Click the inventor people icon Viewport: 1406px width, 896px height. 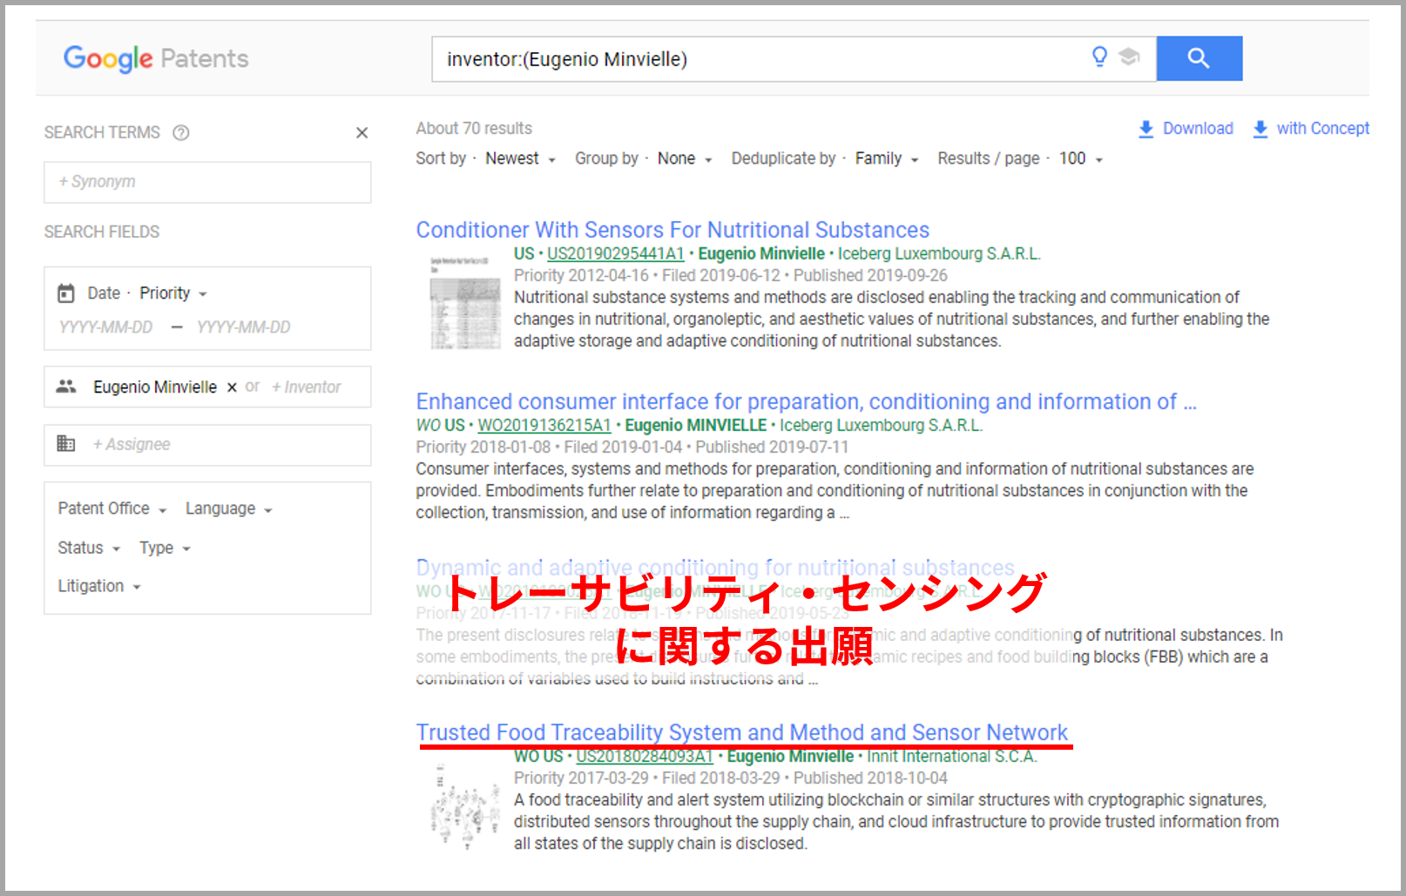pyautogui.click(x=66, y=387)
